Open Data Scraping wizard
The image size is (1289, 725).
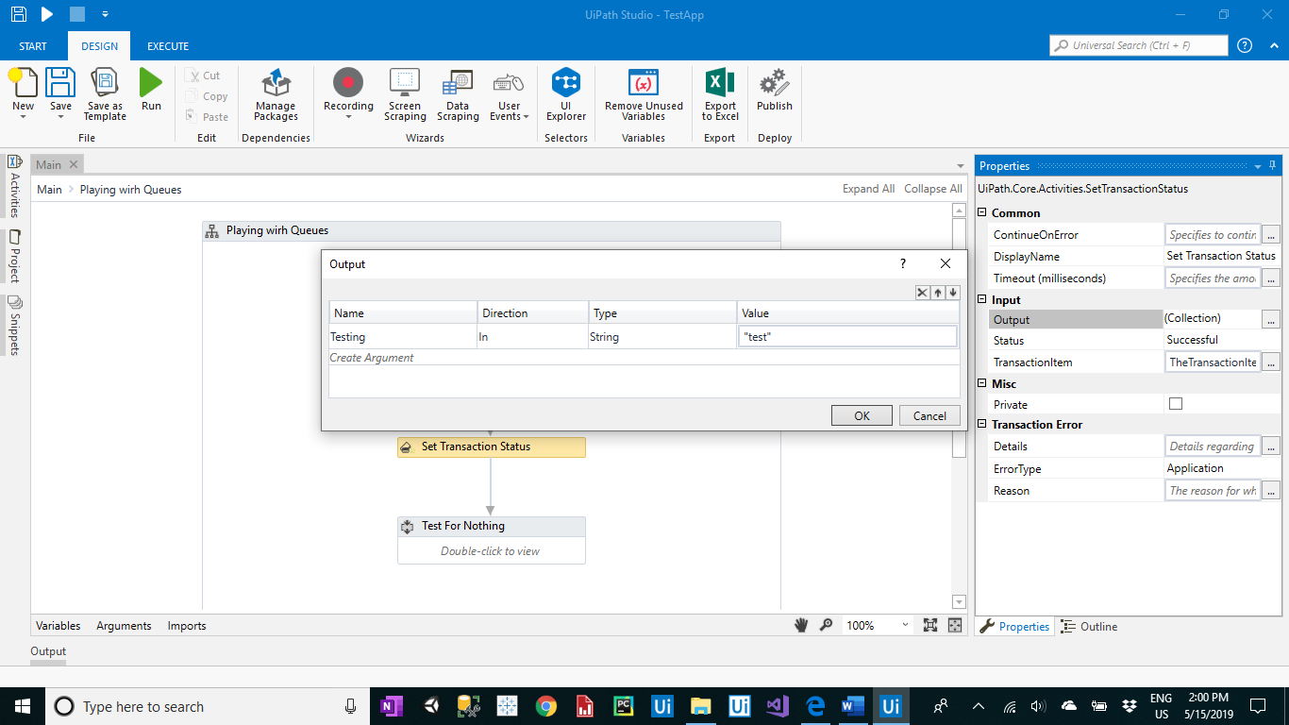click(x=458, y=94)
